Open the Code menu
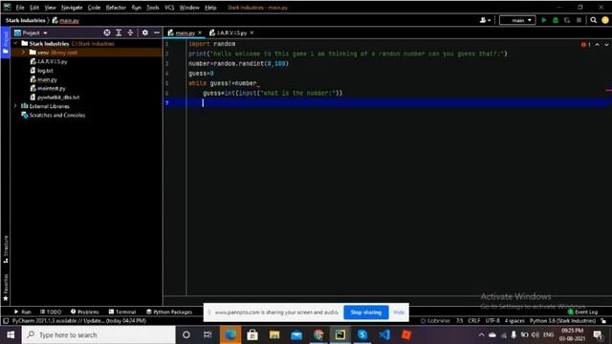 tap(94, 8)
